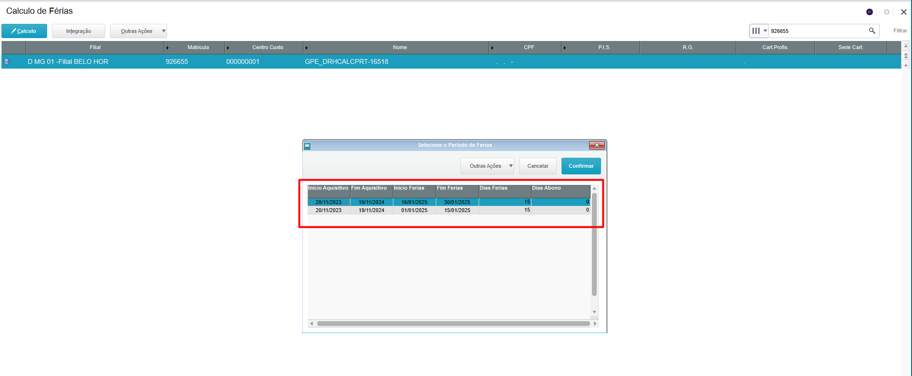Image resolution: width=912 pixels, height=376 pixels.
Task: Click the search field containing 926655
Action: pyautogui.click(x=818, y=31)
